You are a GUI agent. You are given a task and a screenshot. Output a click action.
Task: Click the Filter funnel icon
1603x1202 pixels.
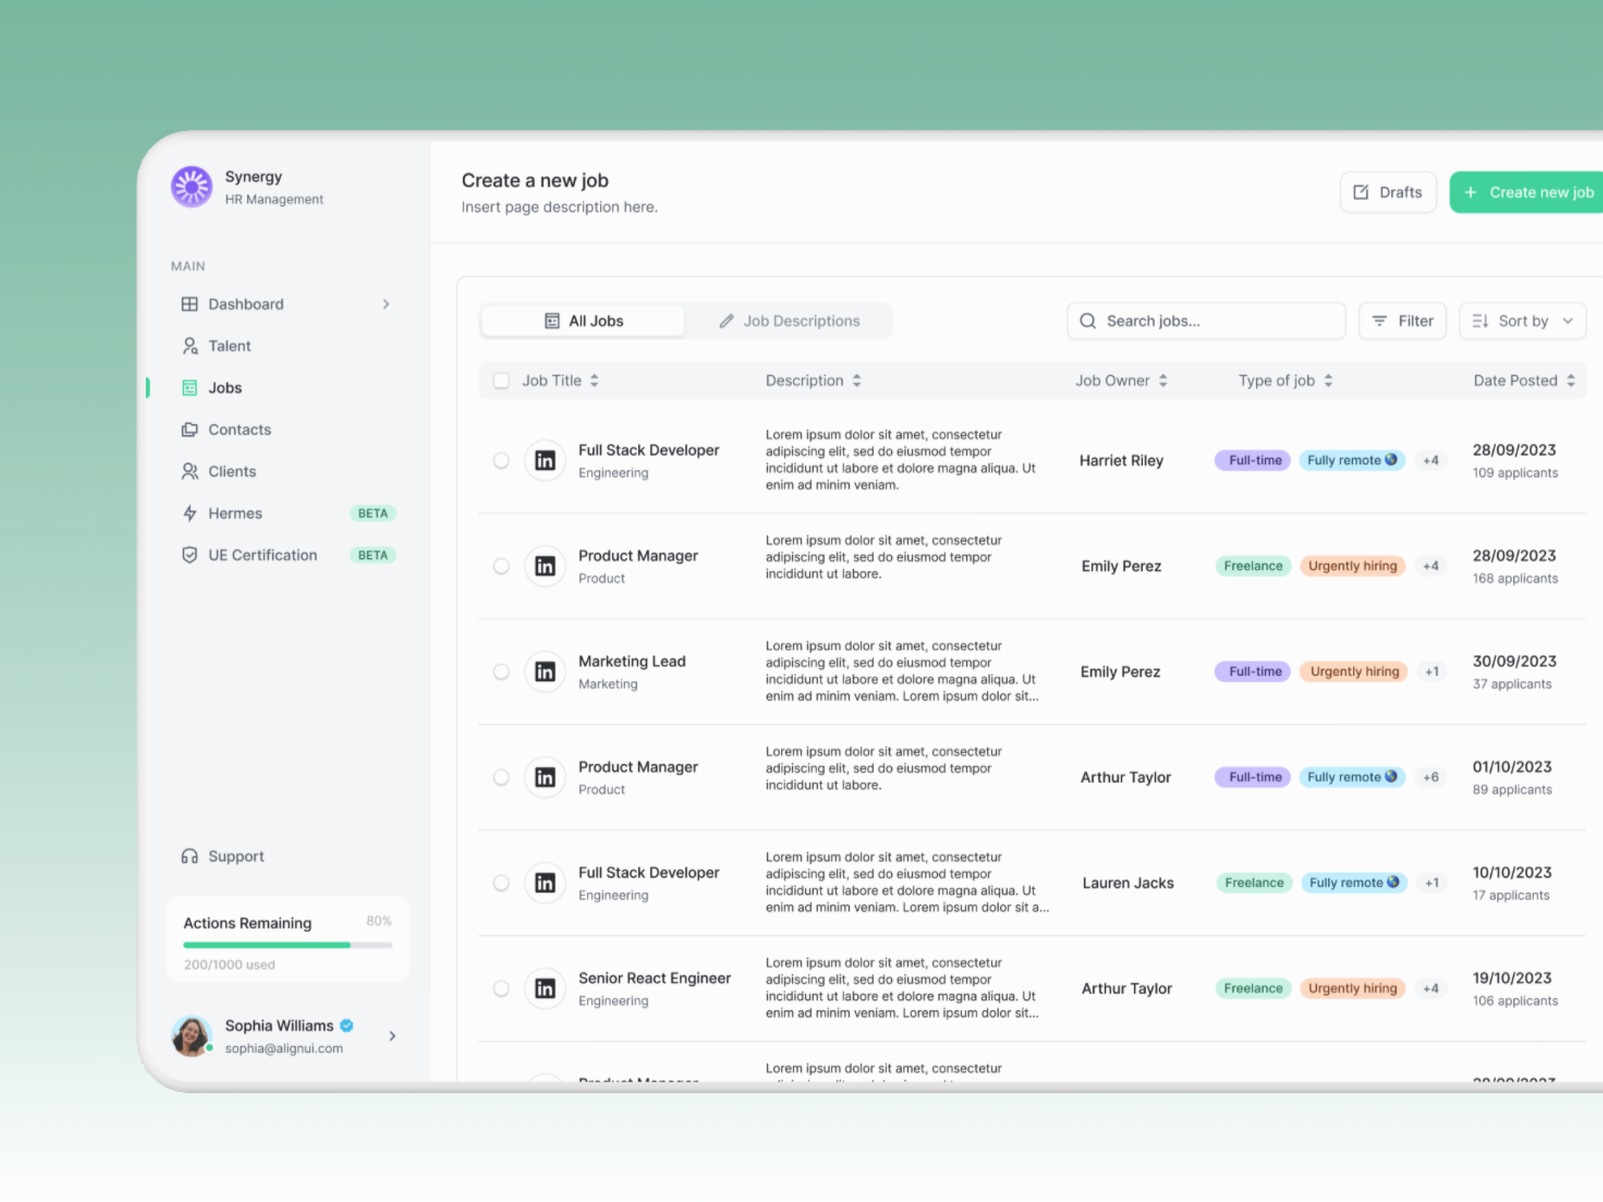[x=1380, y=320]
